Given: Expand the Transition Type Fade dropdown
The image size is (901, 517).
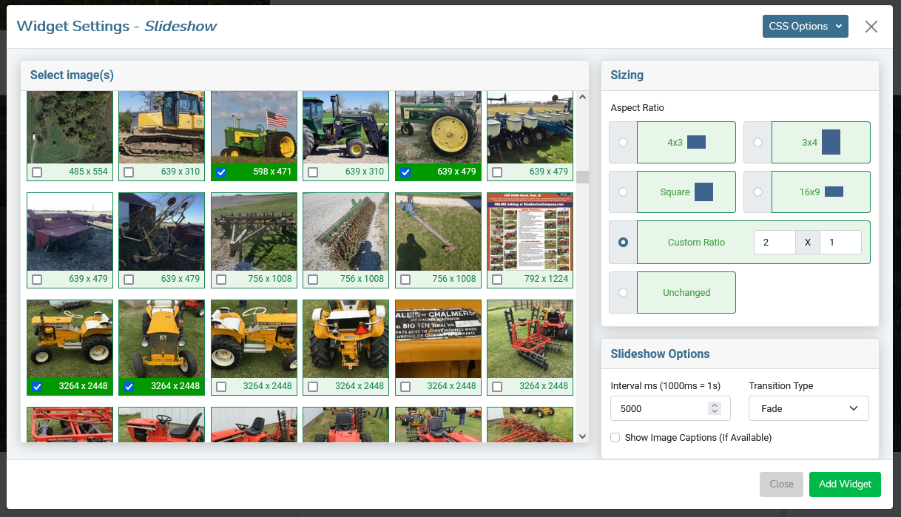Looking at the screenshot, I should pos(809,408).
